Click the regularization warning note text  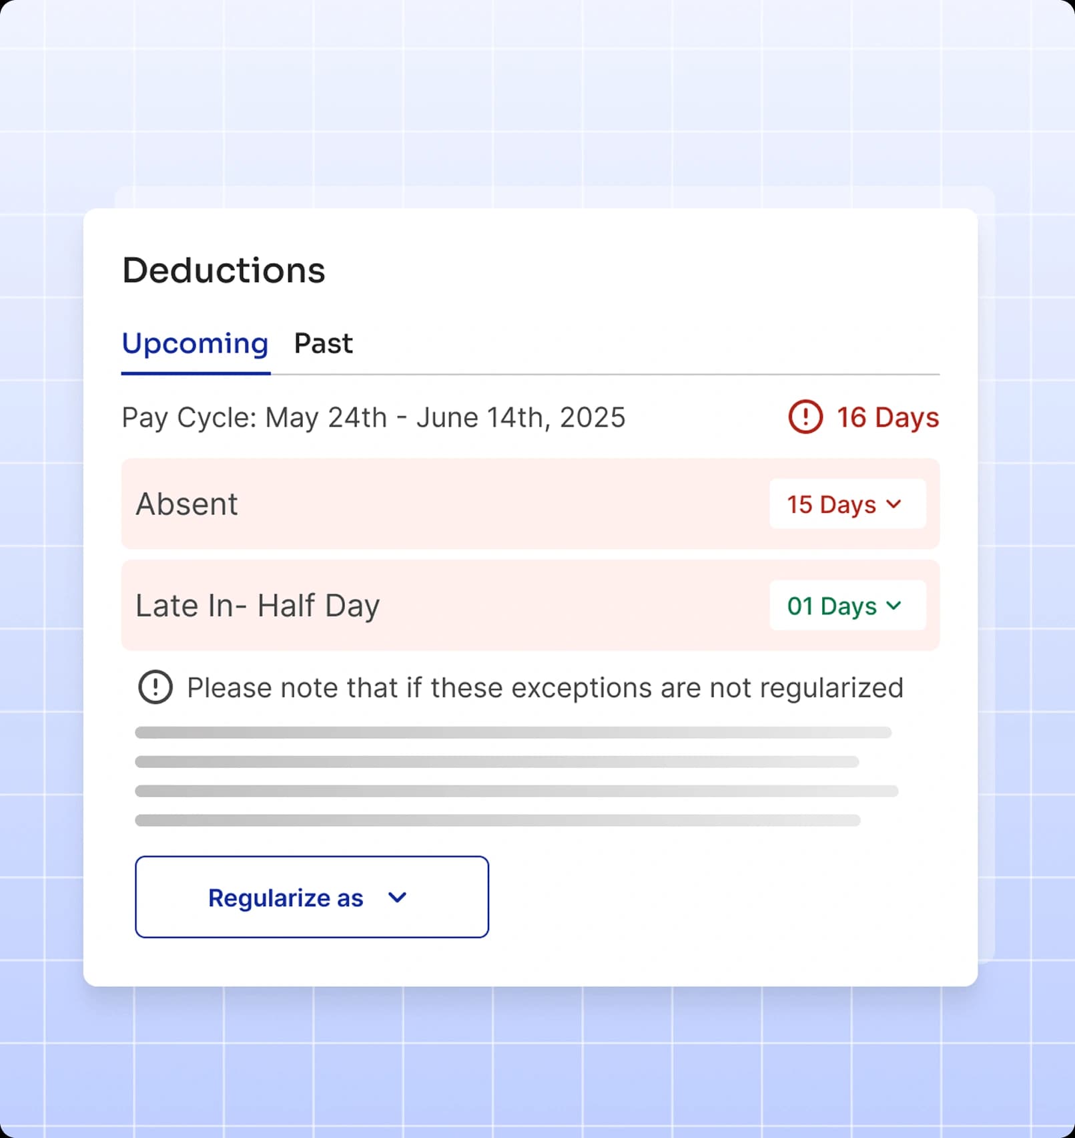(x=545, y=687)
